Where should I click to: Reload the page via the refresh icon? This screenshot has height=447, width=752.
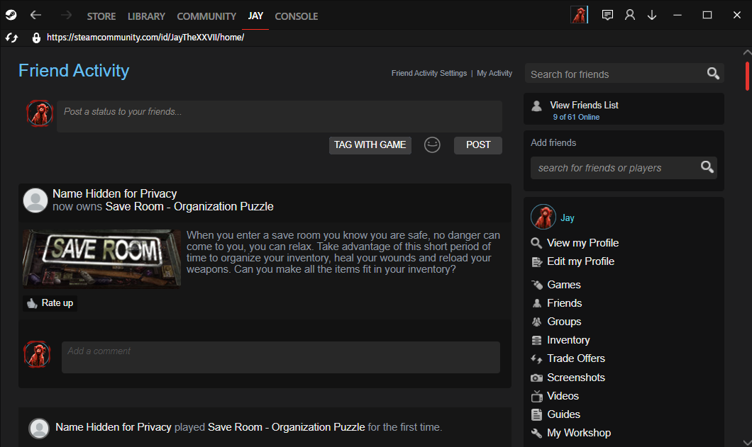[x=11, y=38]
